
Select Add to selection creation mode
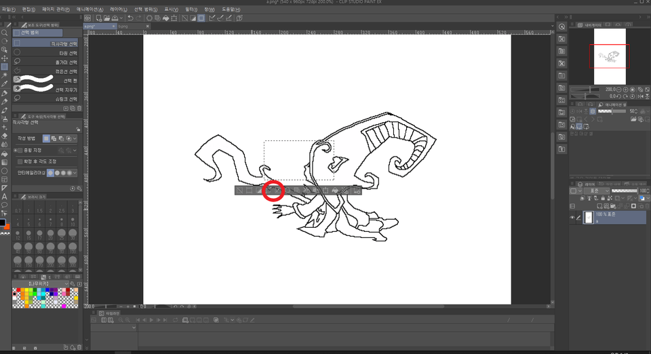coord(54,138)
